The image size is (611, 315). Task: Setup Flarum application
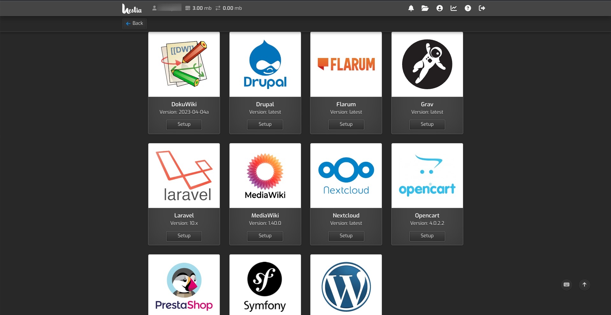click(346, 125)
